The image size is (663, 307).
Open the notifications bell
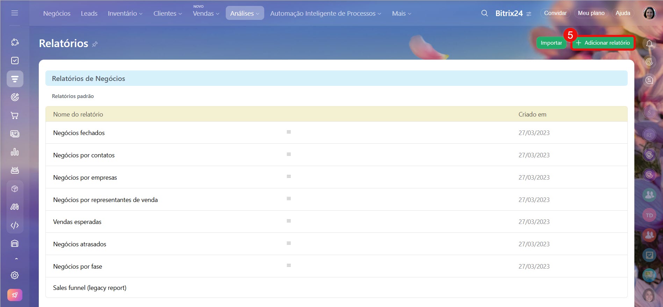tap(649, 44)
